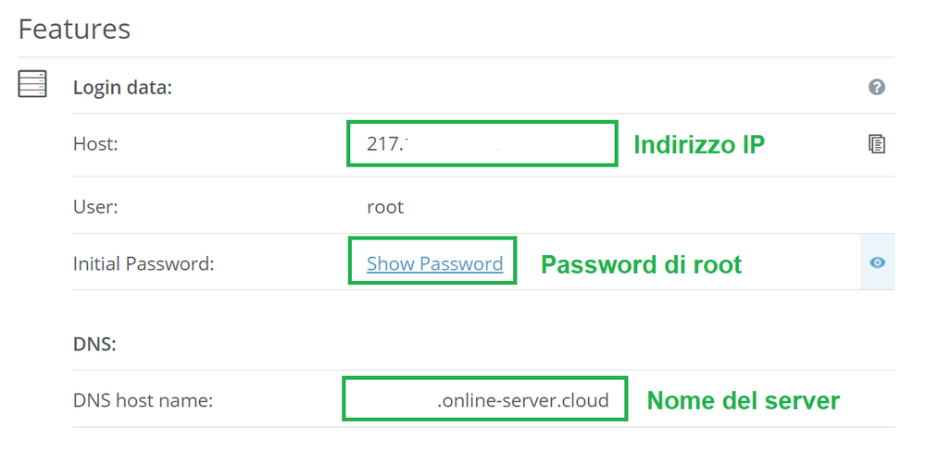
Task: Click the Features heading
Action: pos(74,29)
